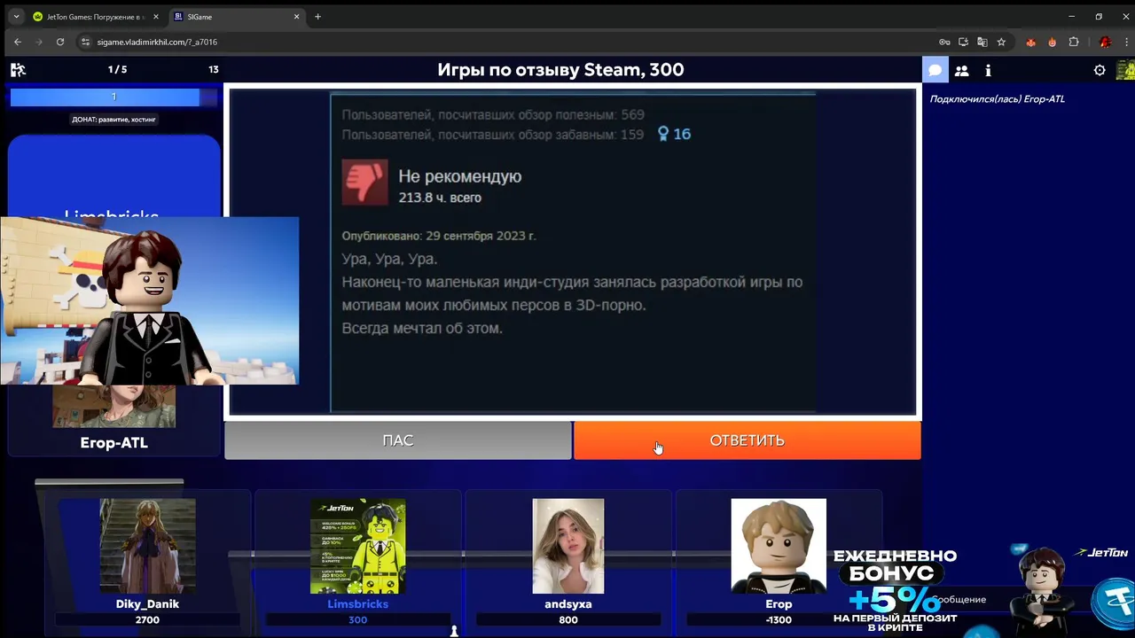
Task: Bookmark this page with the star icon
Action: point(1001,42)
